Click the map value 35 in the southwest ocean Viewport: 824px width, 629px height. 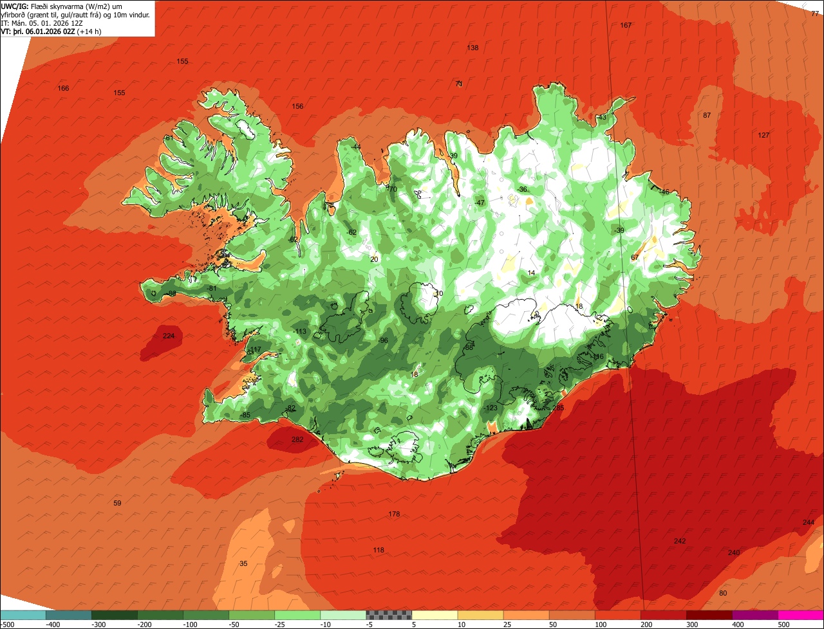pos(243,563)
